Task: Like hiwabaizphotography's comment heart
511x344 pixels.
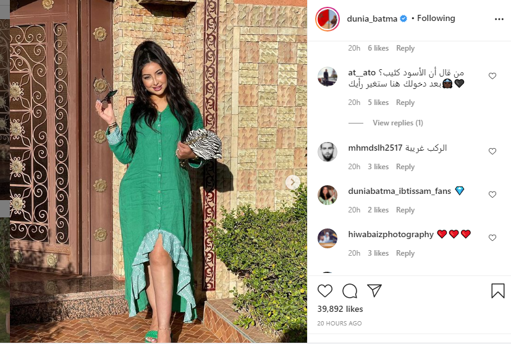Action: (492, 238)
